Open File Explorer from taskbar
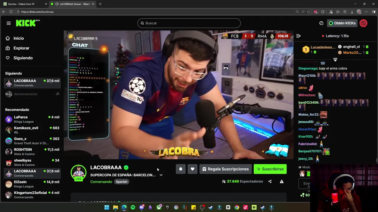This screenshot has height=212, width=378. pos(115,208)
